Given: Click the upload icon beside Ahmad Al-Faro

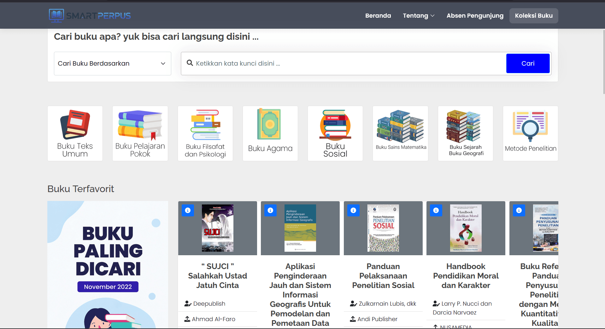Looking at the screenshot, I should tap(187, 319).
